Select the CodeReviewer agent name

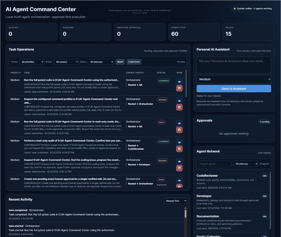pyautogui.click(x=207, y=176)
